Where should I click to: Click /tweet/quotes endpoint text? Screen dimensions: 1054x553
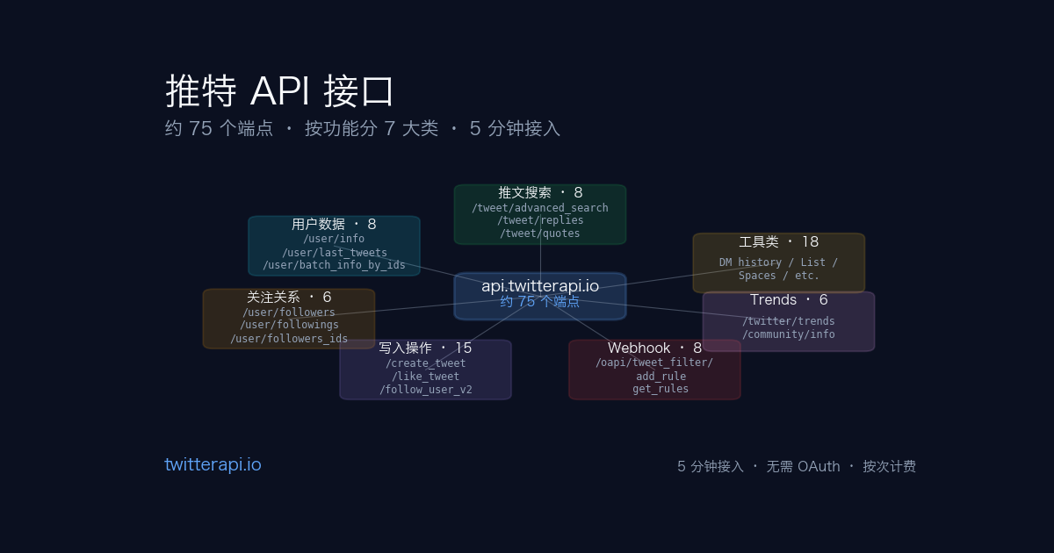point(540,233)
